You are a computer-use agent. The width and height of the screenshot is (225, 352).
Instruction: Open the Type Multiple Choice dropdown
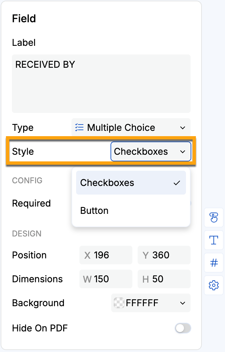pyautogui.click(x=131, y=128)
